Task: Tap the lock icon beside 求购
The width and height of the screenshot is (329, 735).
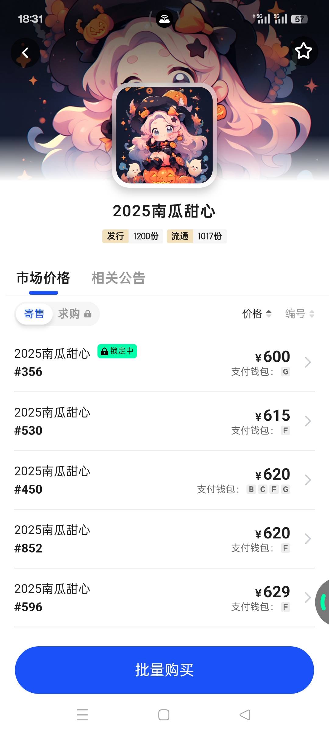Action: click(88, 314)
